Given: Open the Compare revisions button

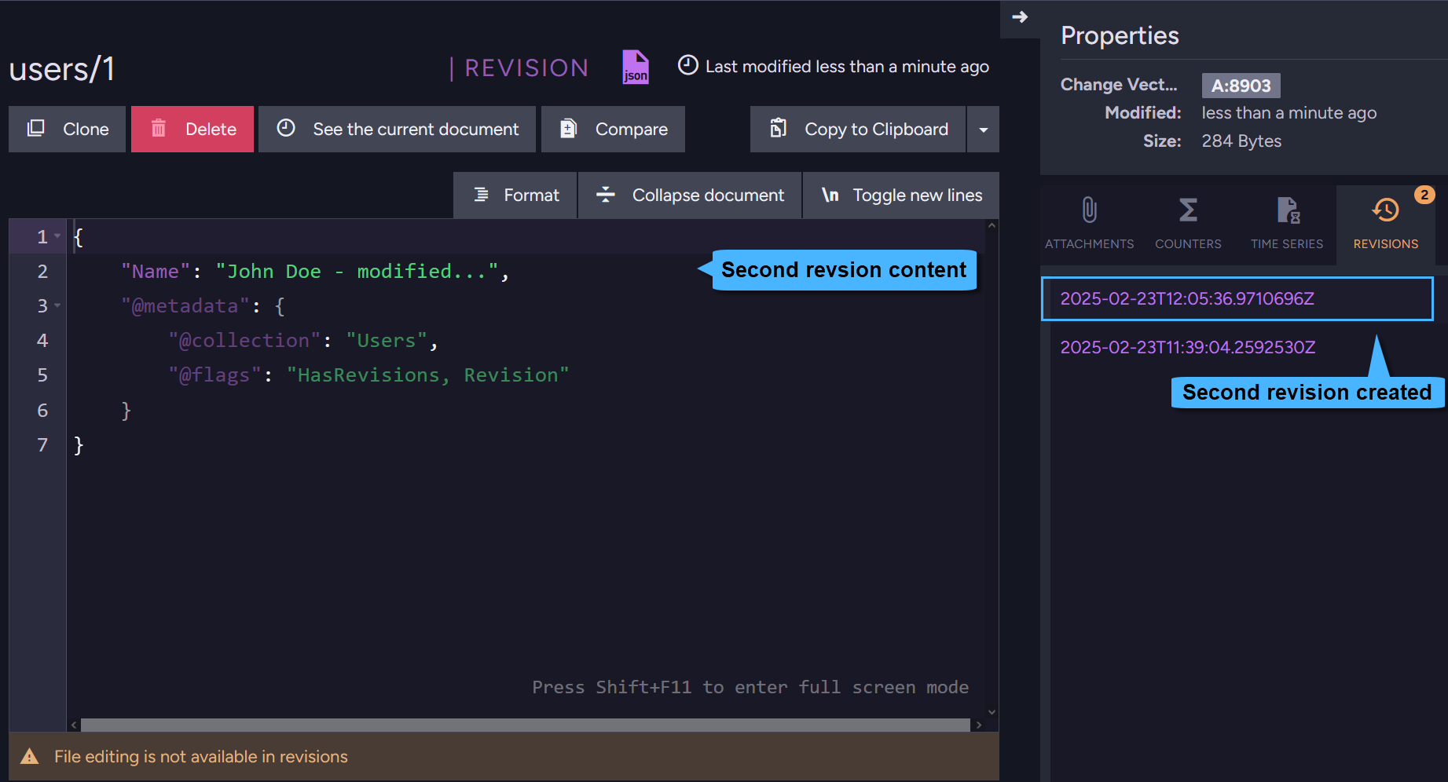Looking at the screenshot, I should click(x=613, y=129).
